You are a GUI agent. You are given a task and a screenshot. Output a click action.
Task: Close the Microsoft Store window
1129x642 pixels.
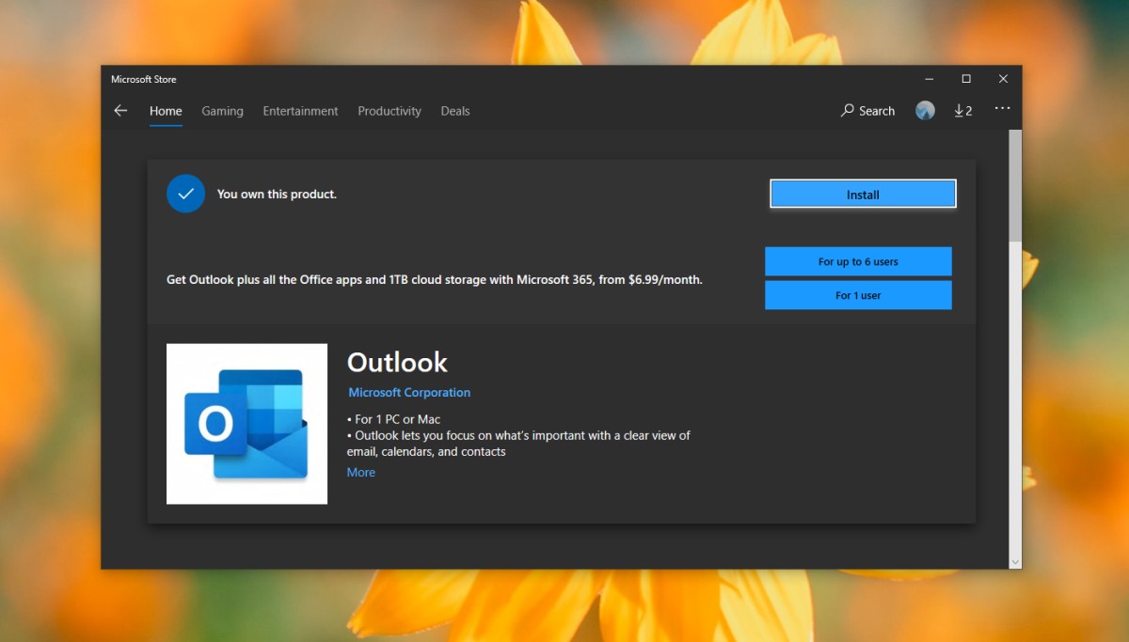1003,79
